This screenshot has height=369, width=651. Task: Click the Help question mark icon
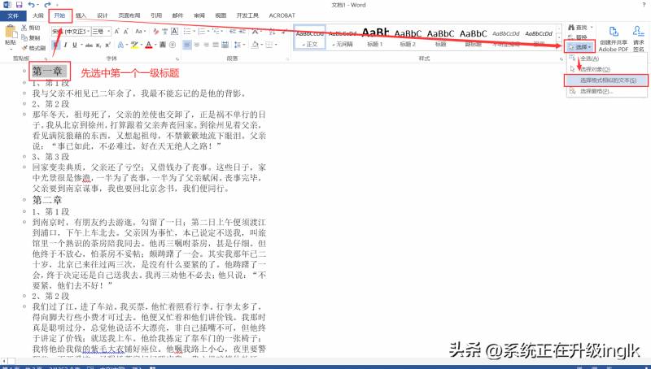pyautogui.click(x=644, y=5)
